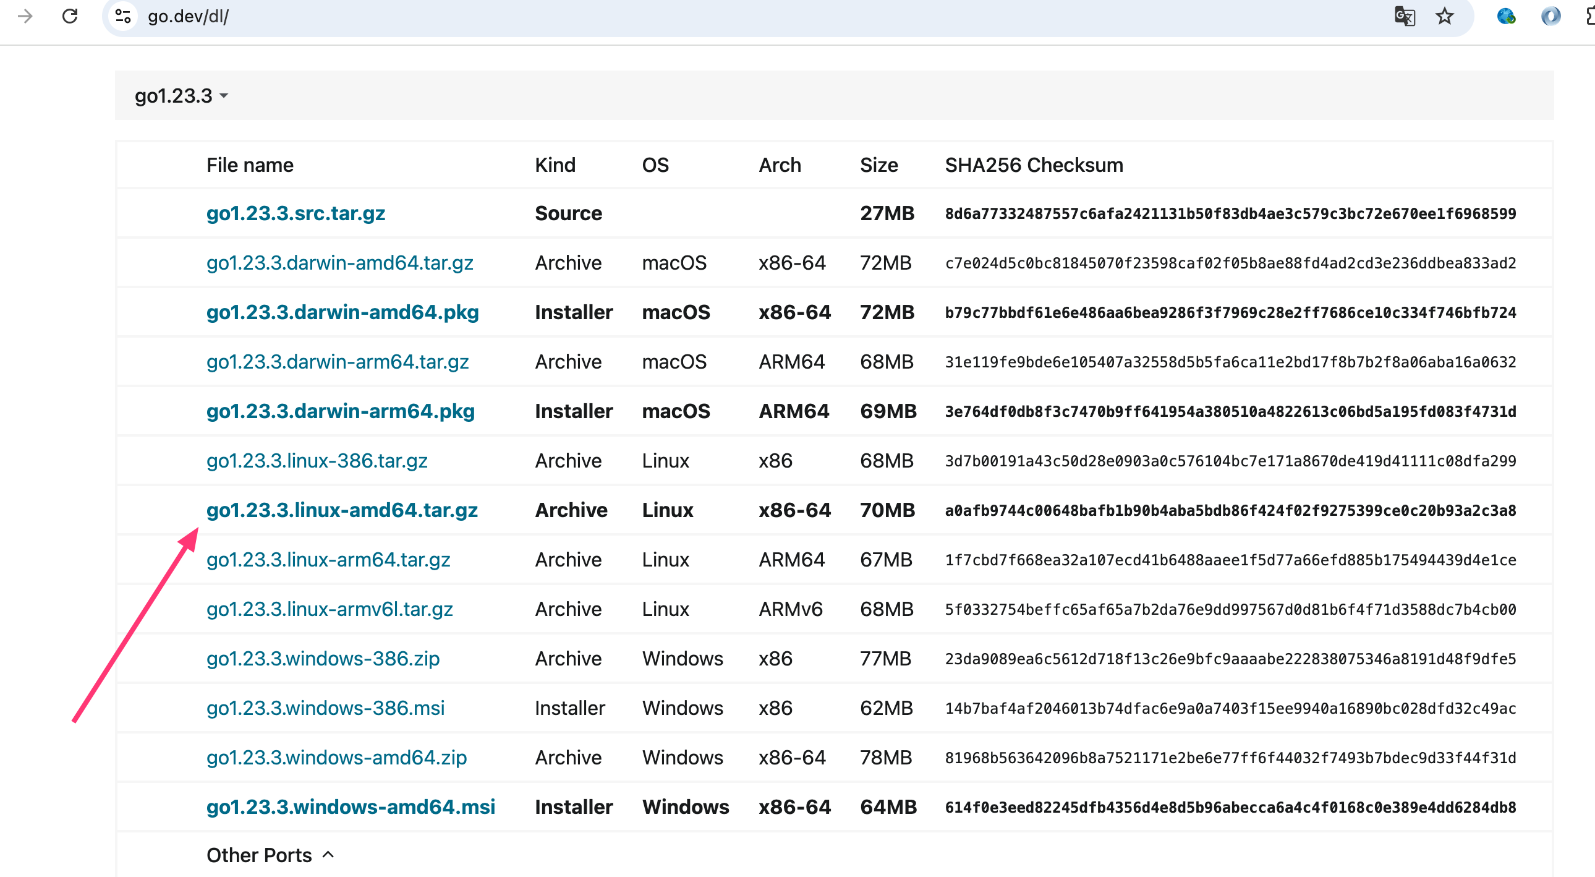
Task: Download go1.23.3.windows-amd64.msi installer
Action: tap(351, 807)
